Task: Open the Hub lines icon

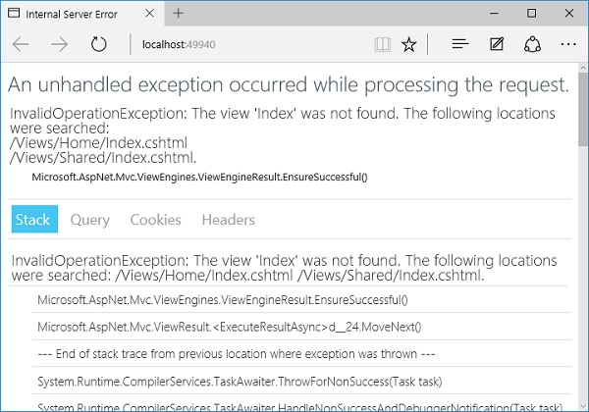Action: [459, 45]
